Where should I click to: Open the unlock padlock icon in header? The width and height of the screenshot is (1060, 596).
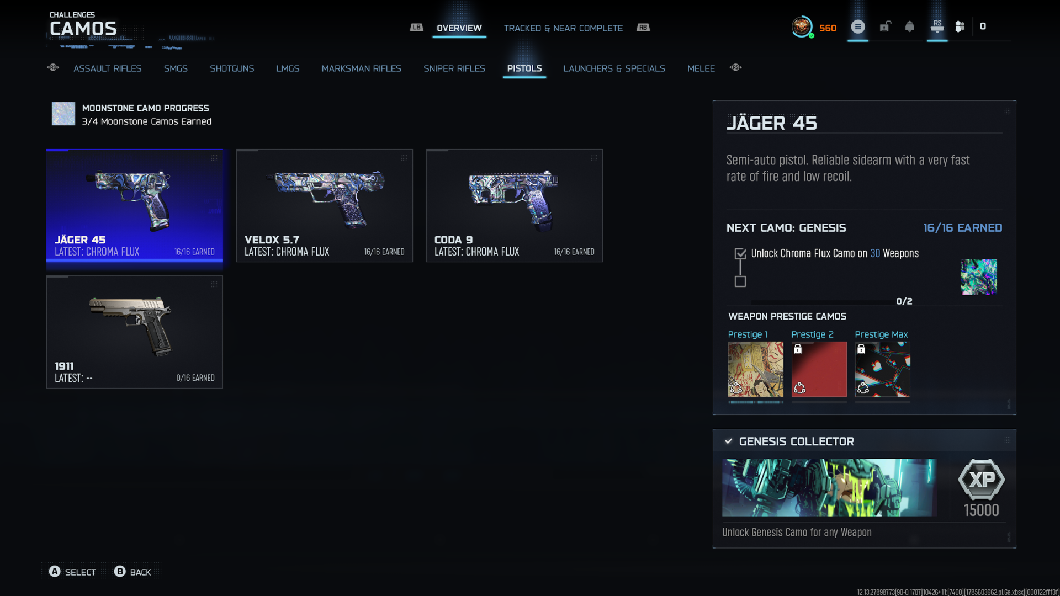(885, 26)
